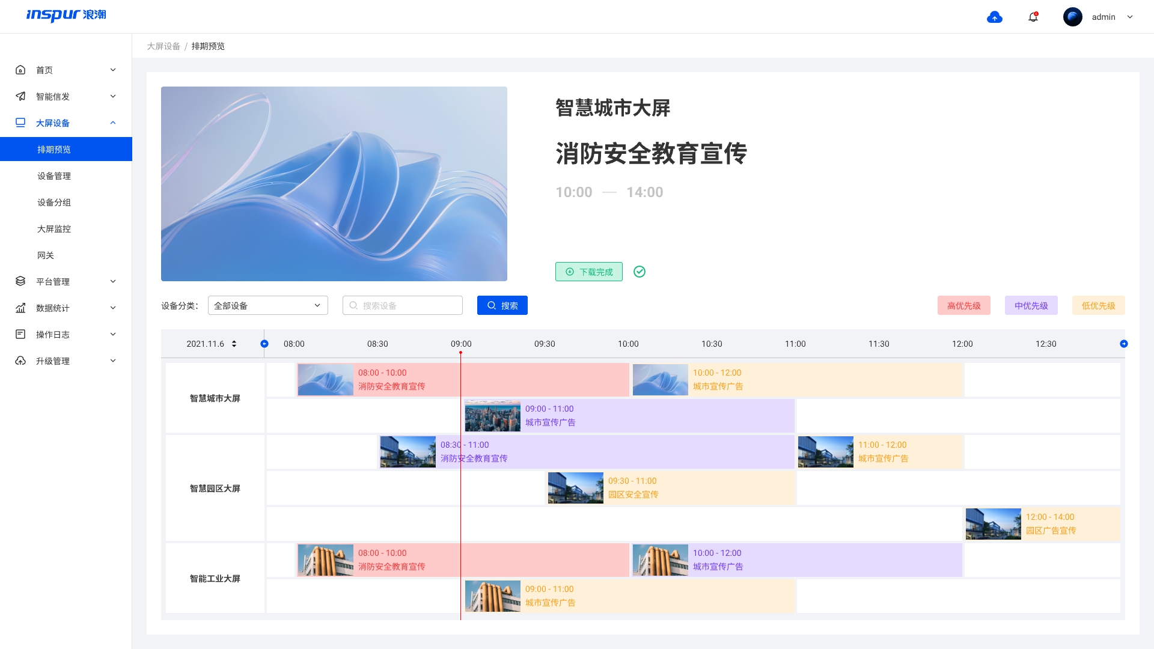Image resolution: width=1154 pixels, height=649 pixels.
Task: Click the red current-time marker line
Action: [461, 486]
